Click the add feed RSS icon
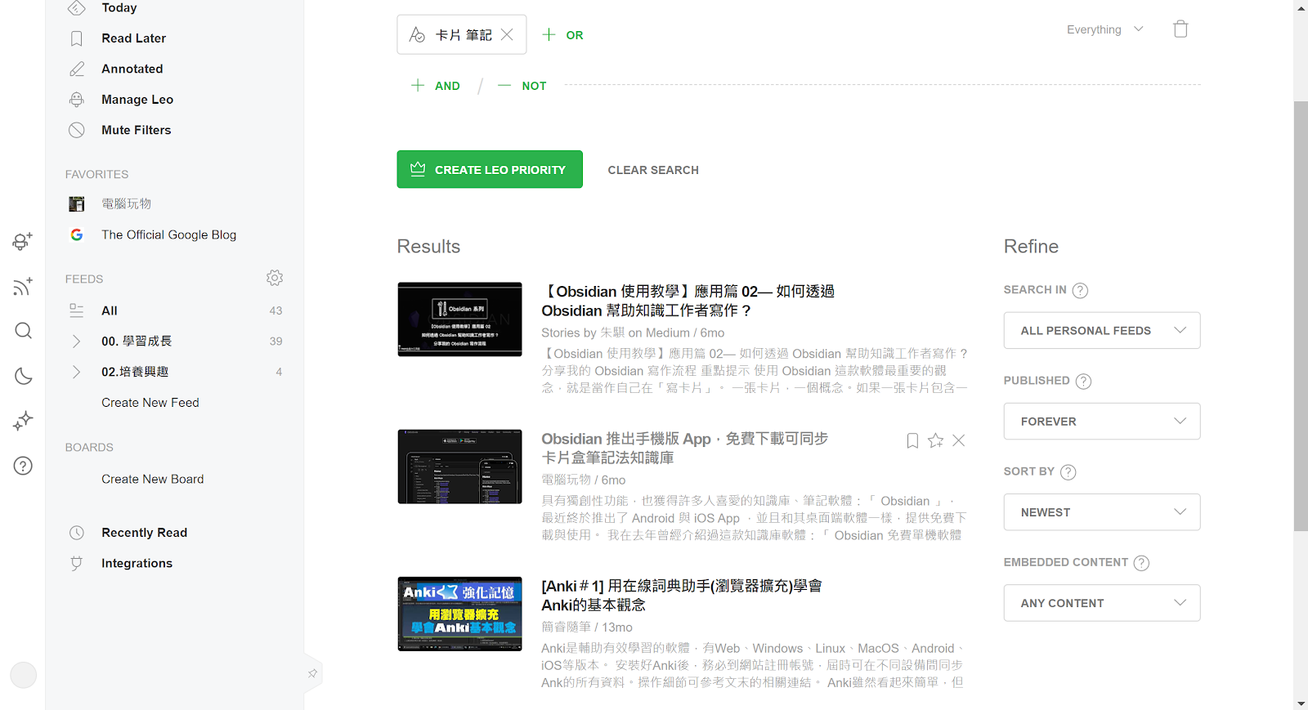This screenshot has width=1308, height=710. (23, 286)
